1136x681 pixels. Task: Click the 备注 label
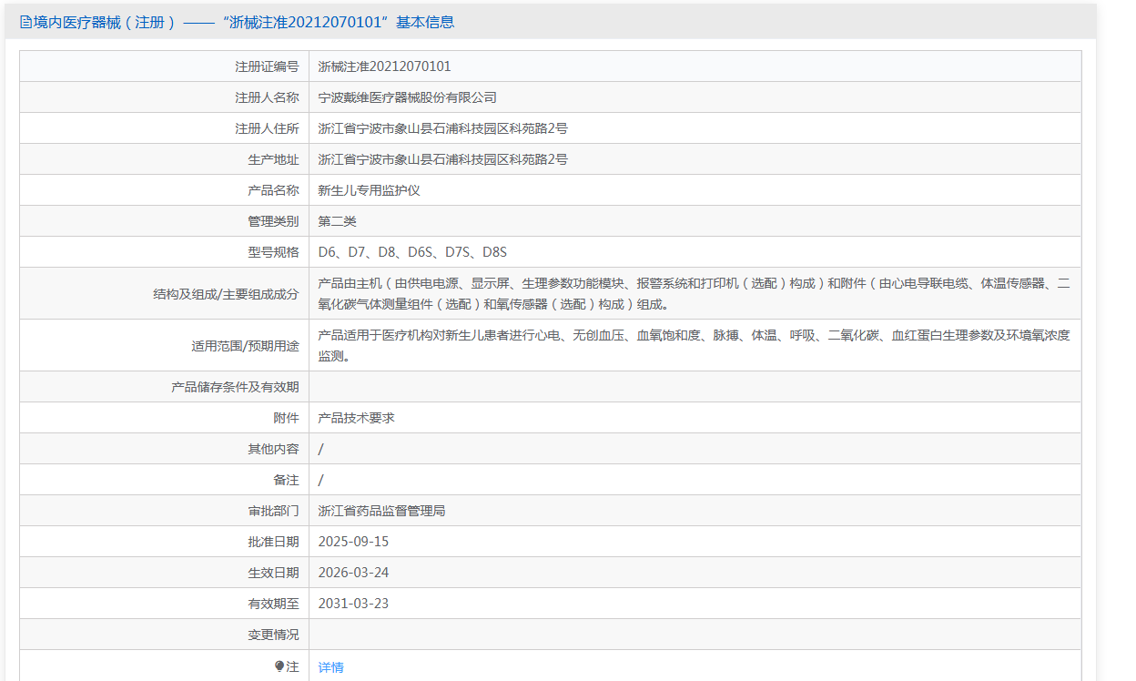tap(286, 480)
